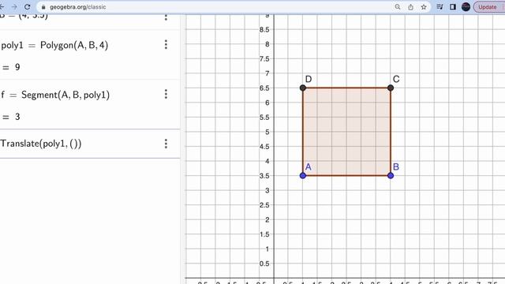Open the media control icon in toolbar
The width and height of the screenshot is (505, 284).
[440, 7]
